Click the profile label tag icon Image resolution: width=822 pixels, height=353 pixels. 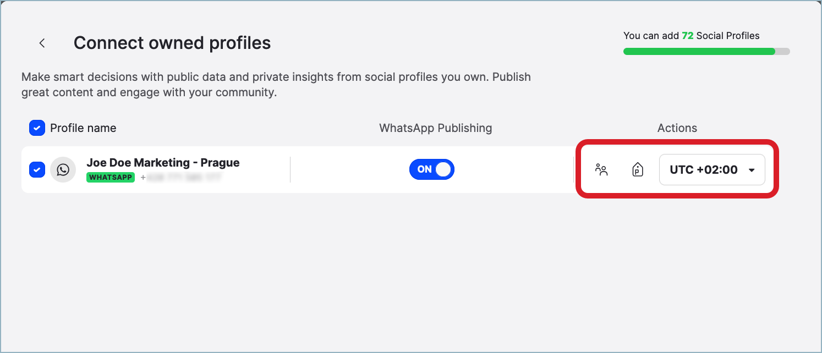coord(637,170)
